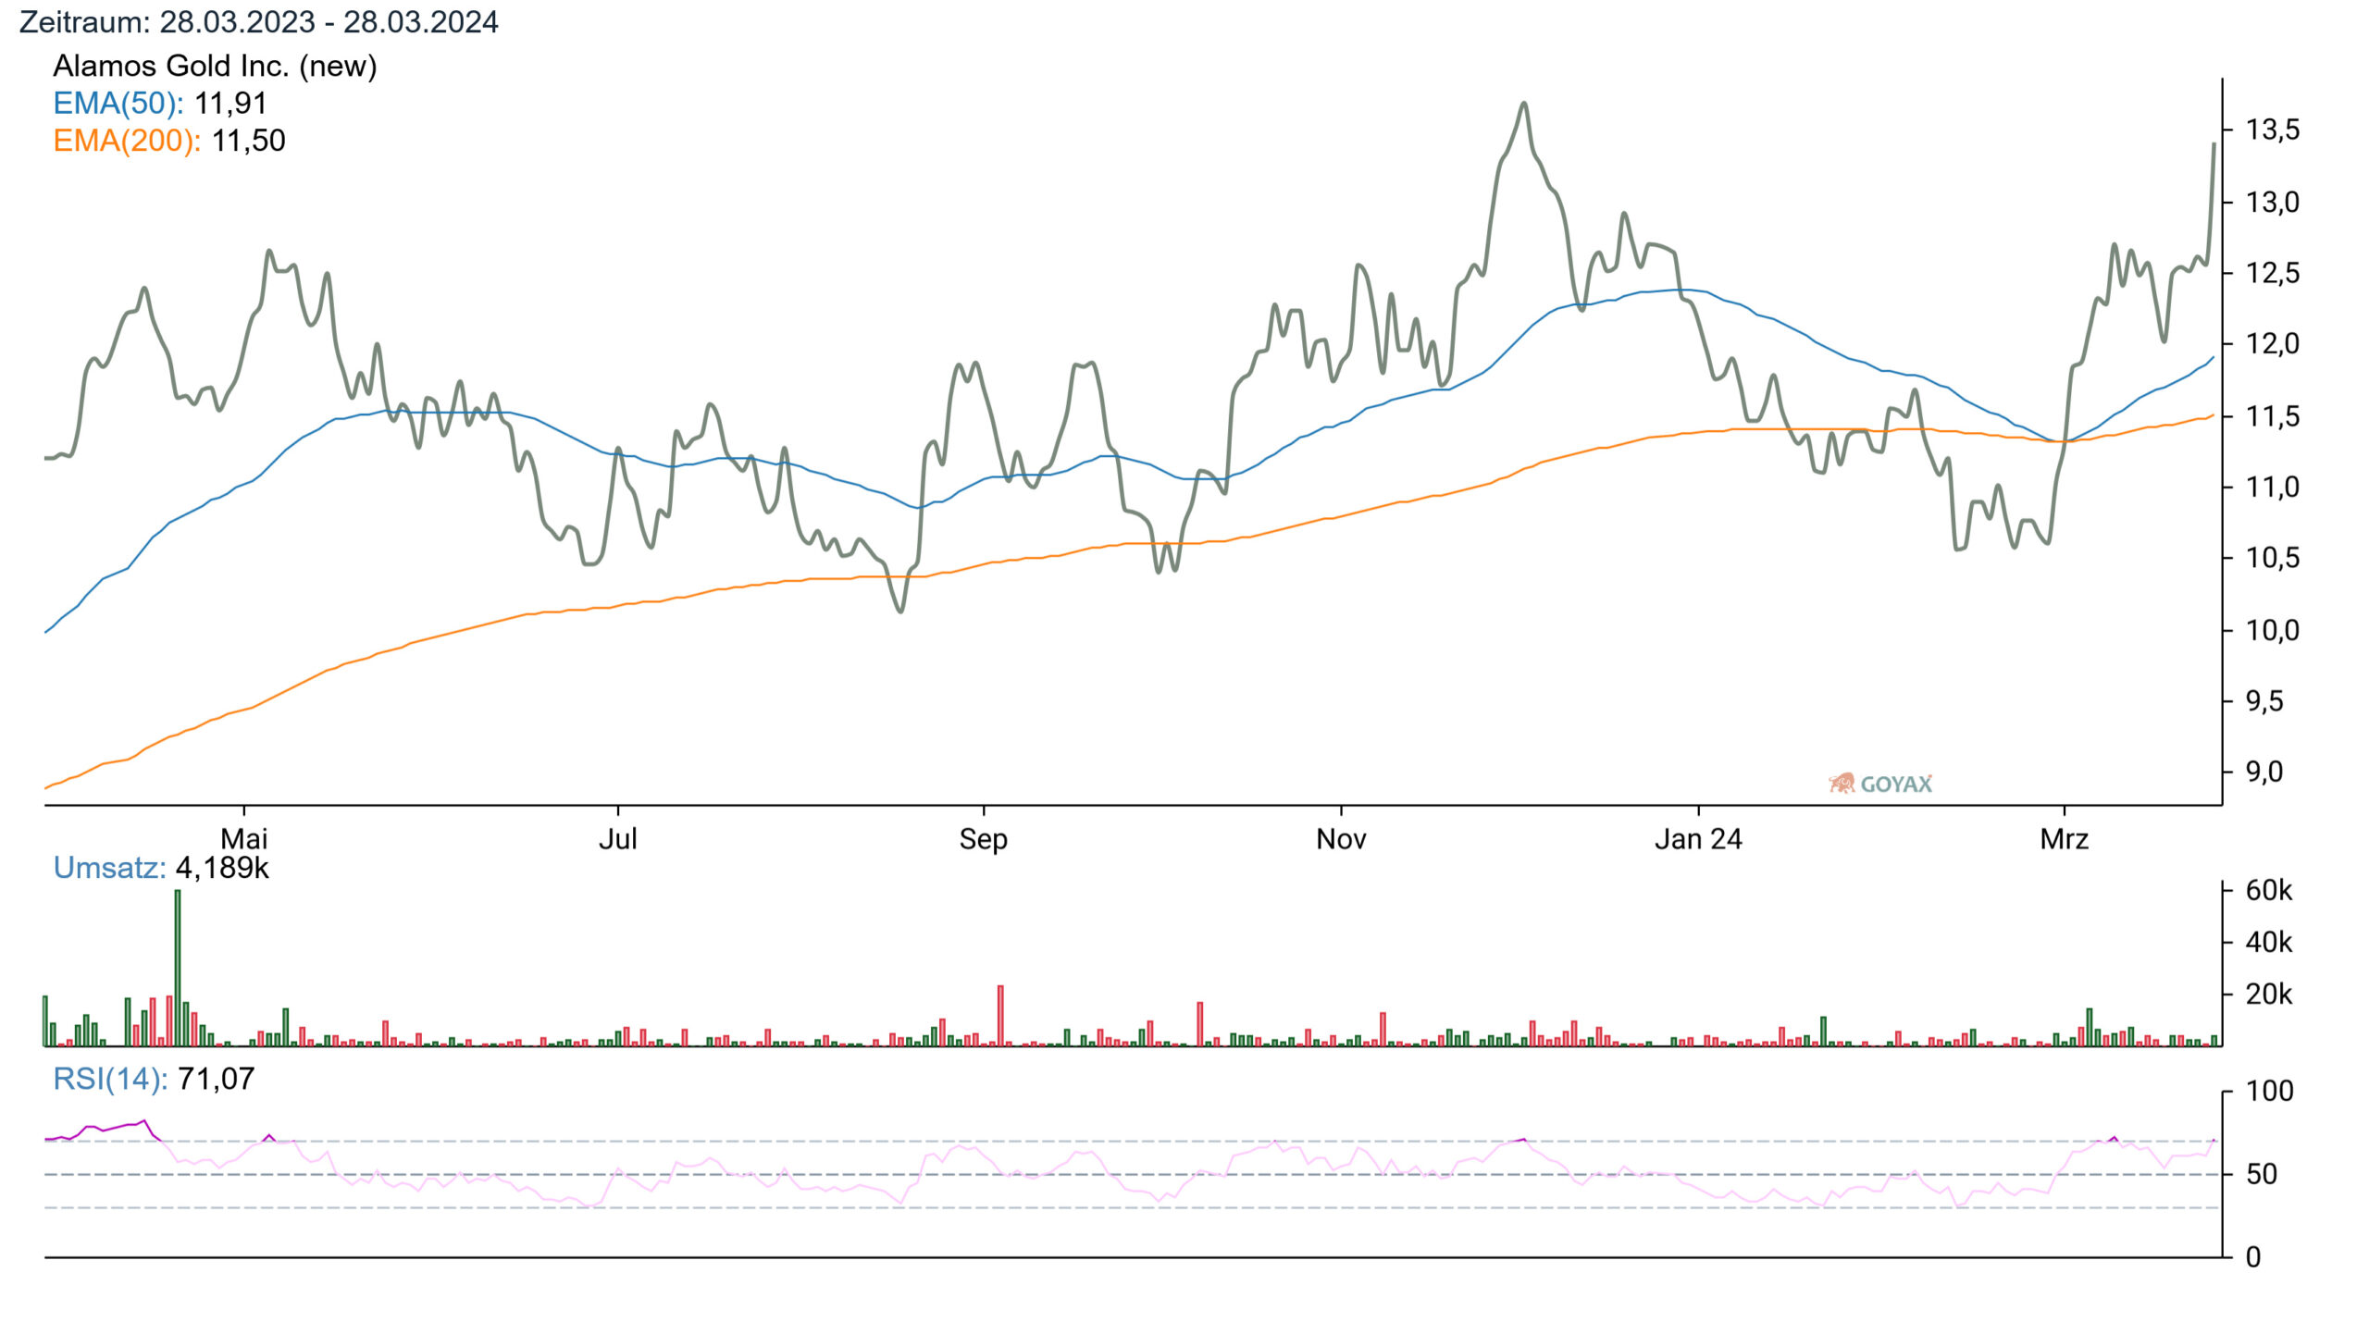This screenshot has width=2369, height=1322.
Task: Click the 10,5 price axis label
Action: click(x=2273, y=558)
